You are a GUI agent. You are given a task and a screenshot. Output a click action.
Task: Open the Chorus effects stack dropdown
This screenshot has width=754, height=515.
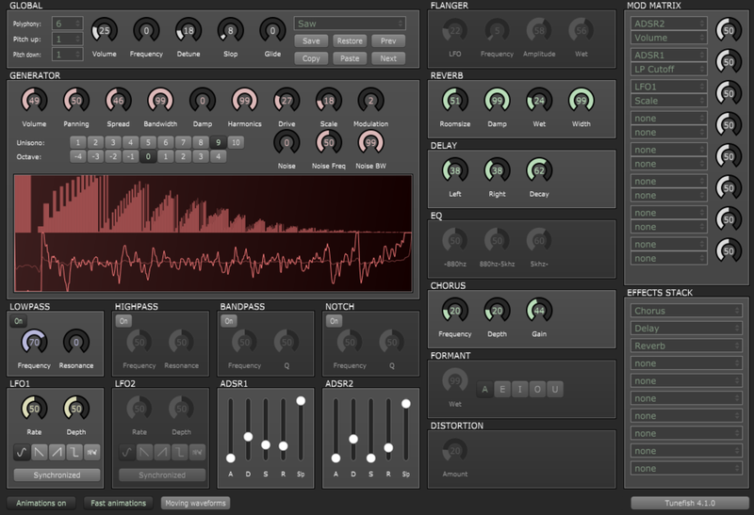click(685, 311)
